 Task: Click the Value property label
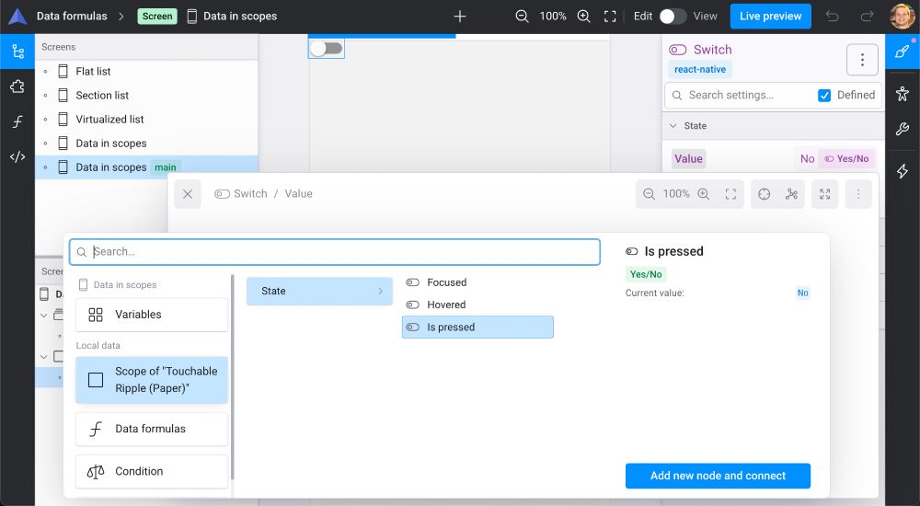(688, 158)
